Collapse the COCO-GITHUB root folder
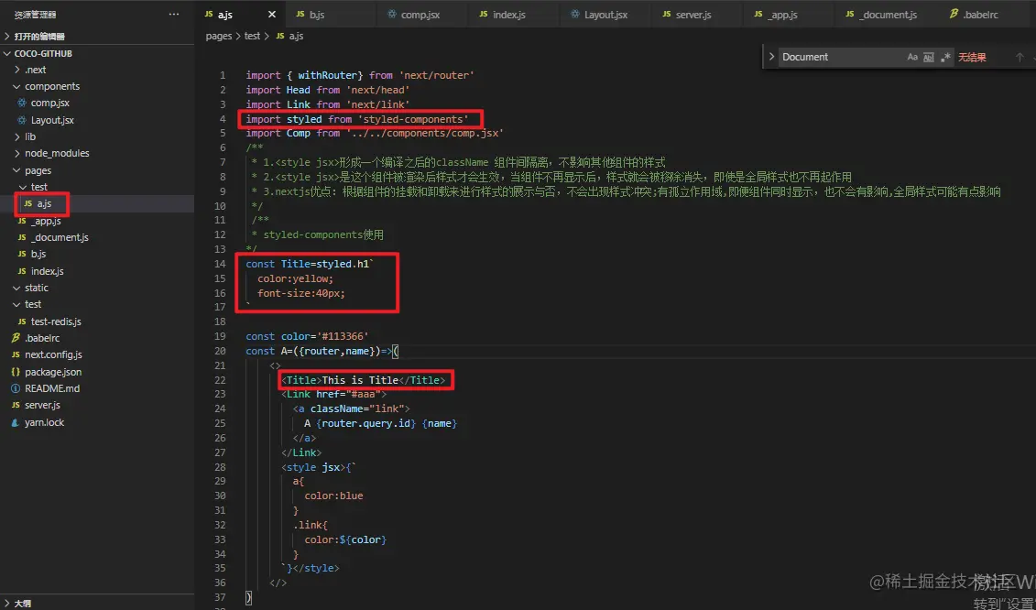The image size is (1036, 610). (98, 53)
